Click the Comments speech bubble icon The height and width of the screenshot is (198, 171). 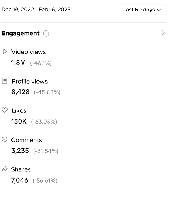click(x=4, y=139)
